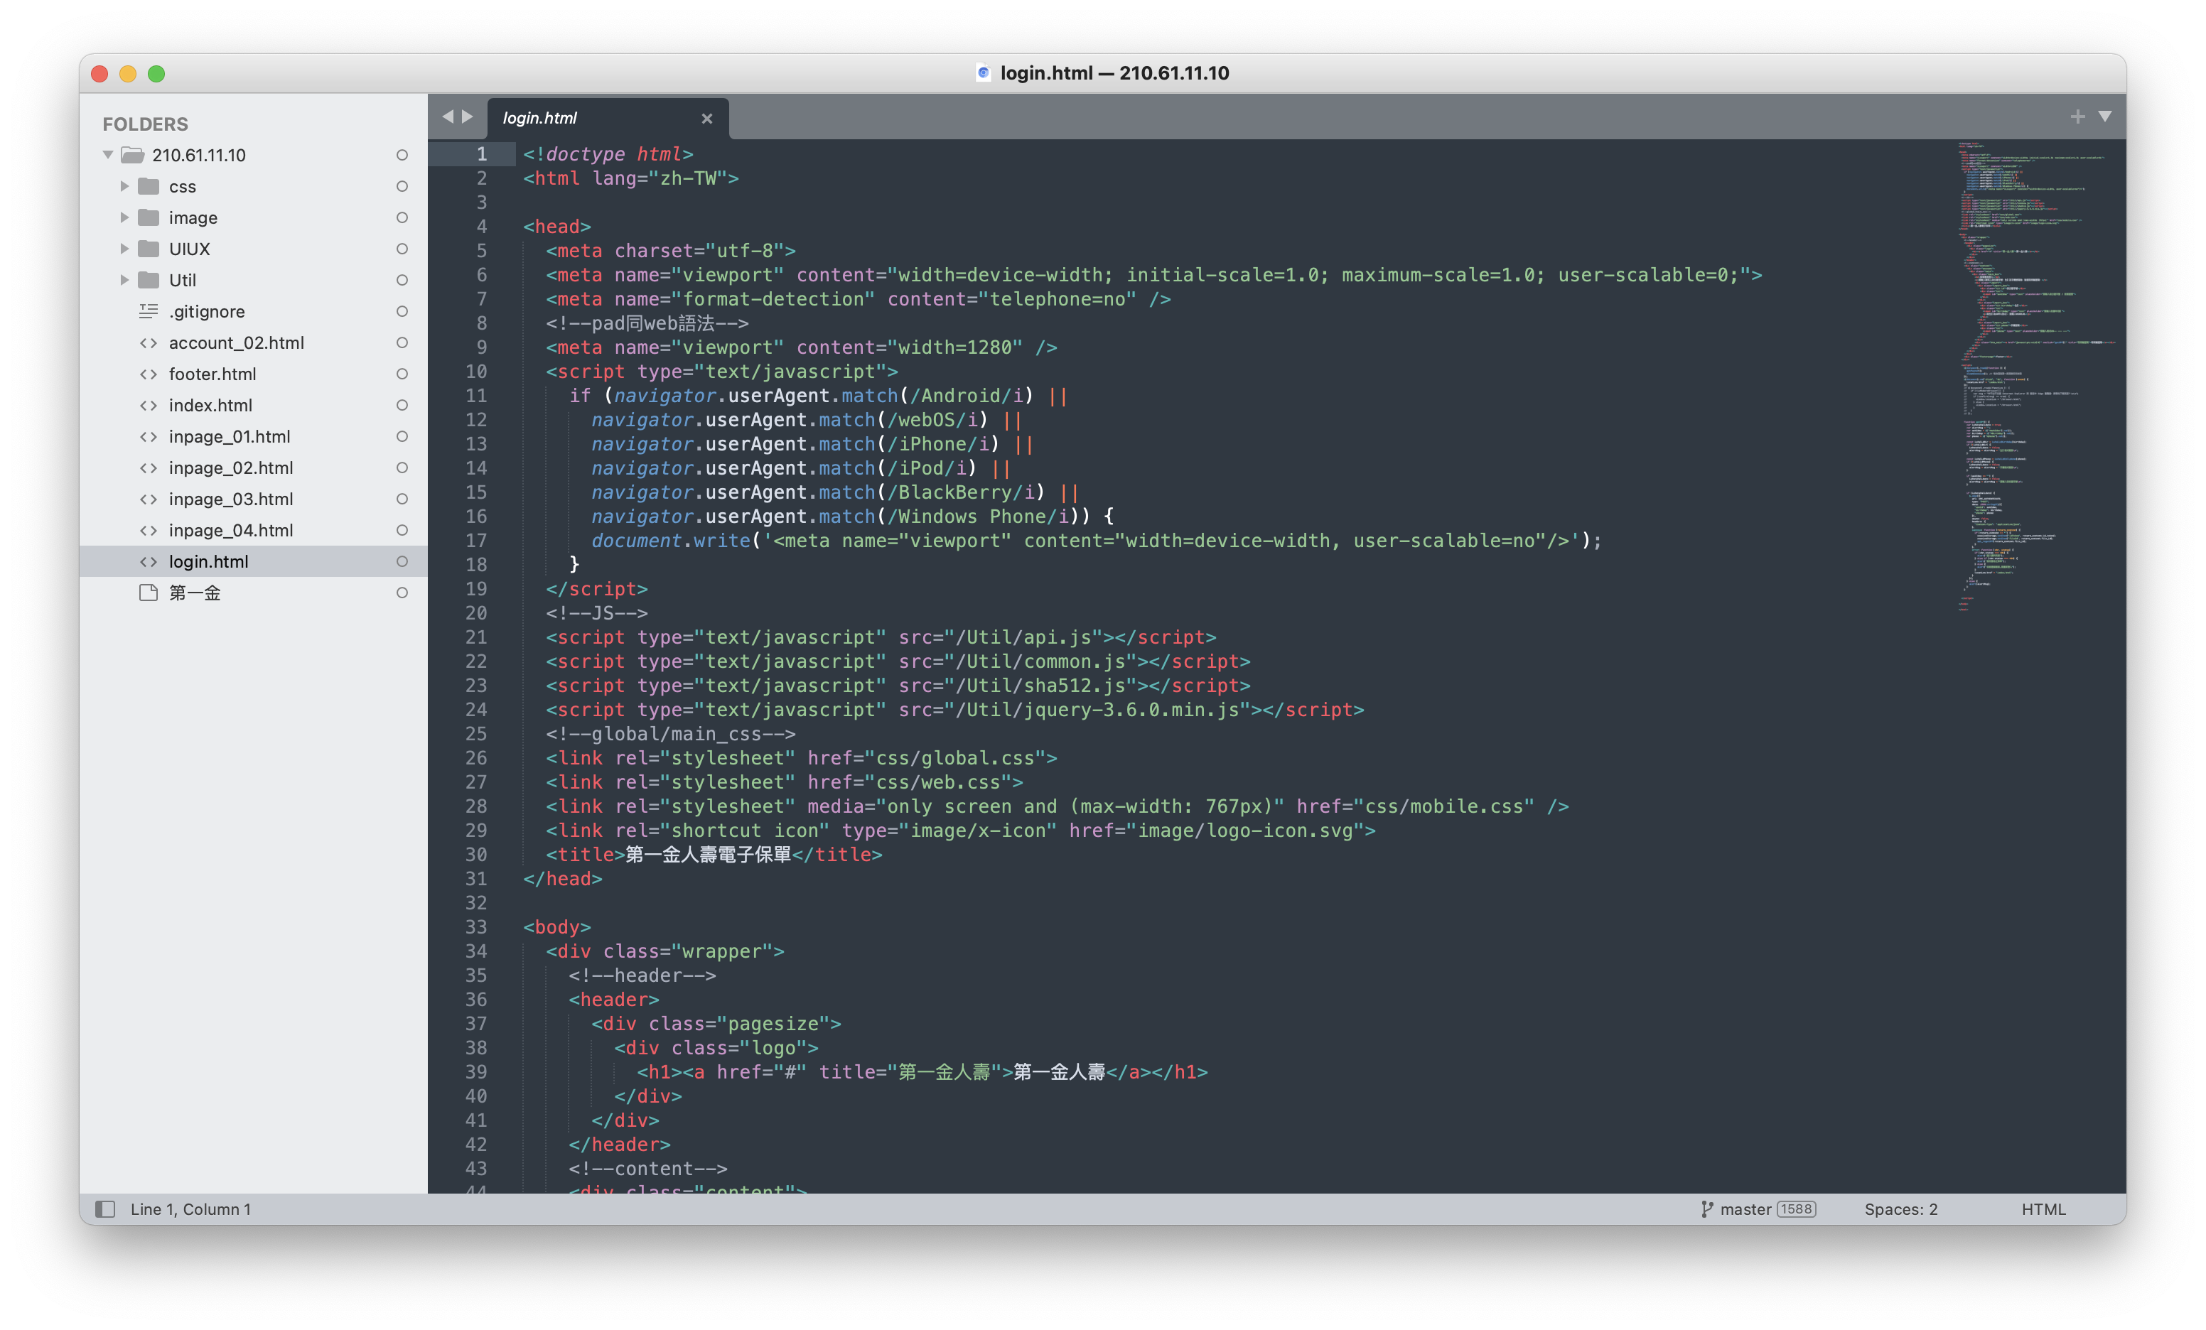Select the login.html tab

(608, 118)
